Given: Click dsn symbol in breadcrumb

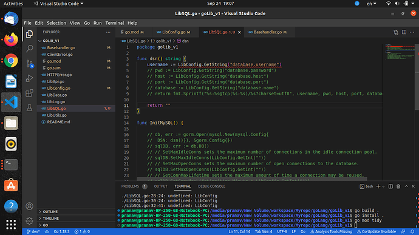Looking at the screenshot, I should click(x=183, y=41).
